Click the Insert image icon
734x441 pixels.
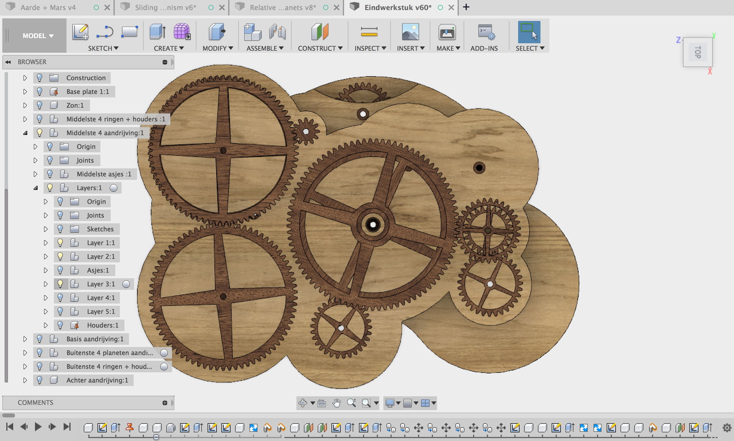410,32
